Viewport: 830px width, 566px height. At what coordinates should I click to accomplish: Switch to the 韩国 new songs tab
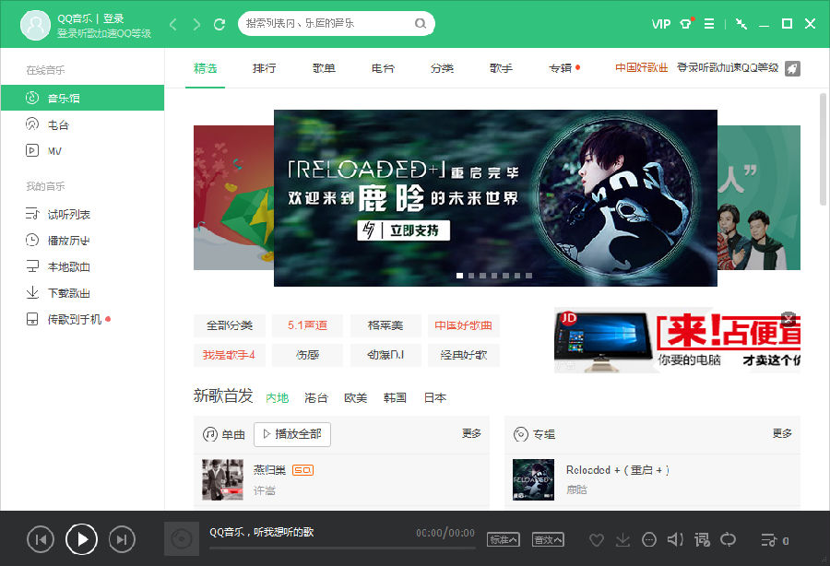[394, 397]
